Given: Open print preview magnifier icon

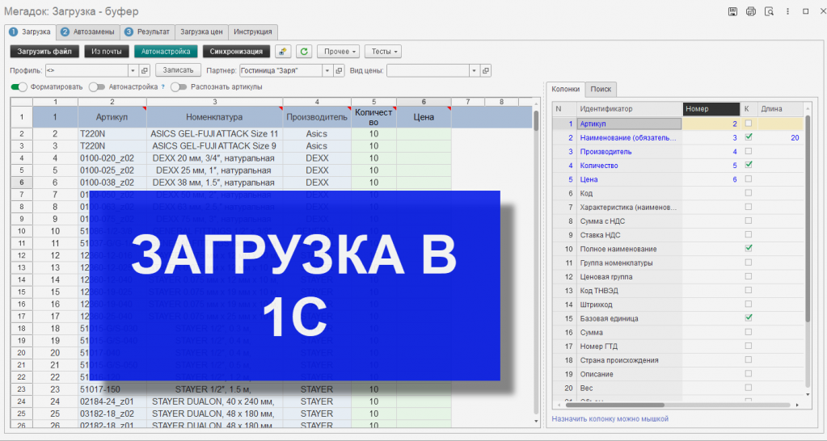Looking at the screenshot, I should [769, 11].
